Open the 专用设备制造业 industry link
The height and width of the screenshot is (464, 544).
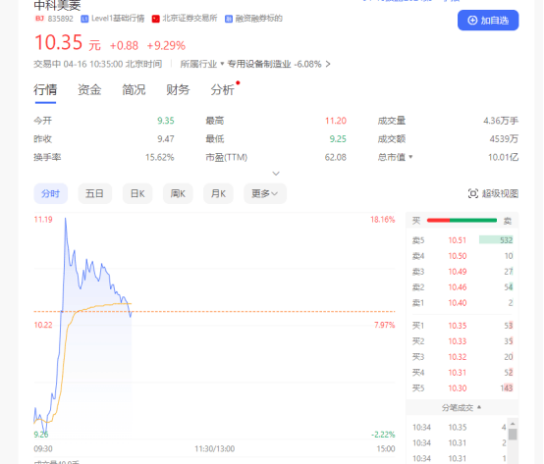coord(259,64)
